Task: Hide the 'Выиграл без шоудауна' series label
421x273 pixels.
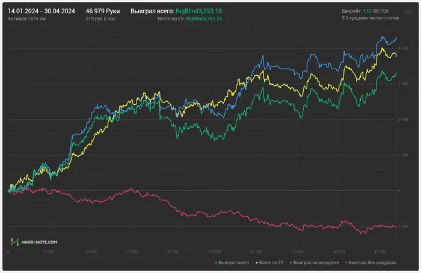Action: [x=373, y=262]
